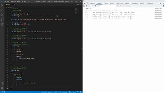The height and width of the screenshot is (93, 165).
Task: Click the console log line starting 'RE -> fn'
Action: tap(109, 18)
